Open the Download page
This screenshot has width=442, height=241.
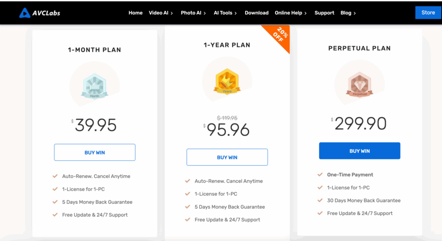click(x=256, y=13)
